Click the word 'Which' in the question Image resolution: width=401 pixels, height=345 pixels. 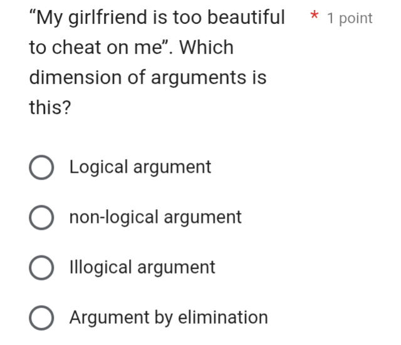point(206,48)
